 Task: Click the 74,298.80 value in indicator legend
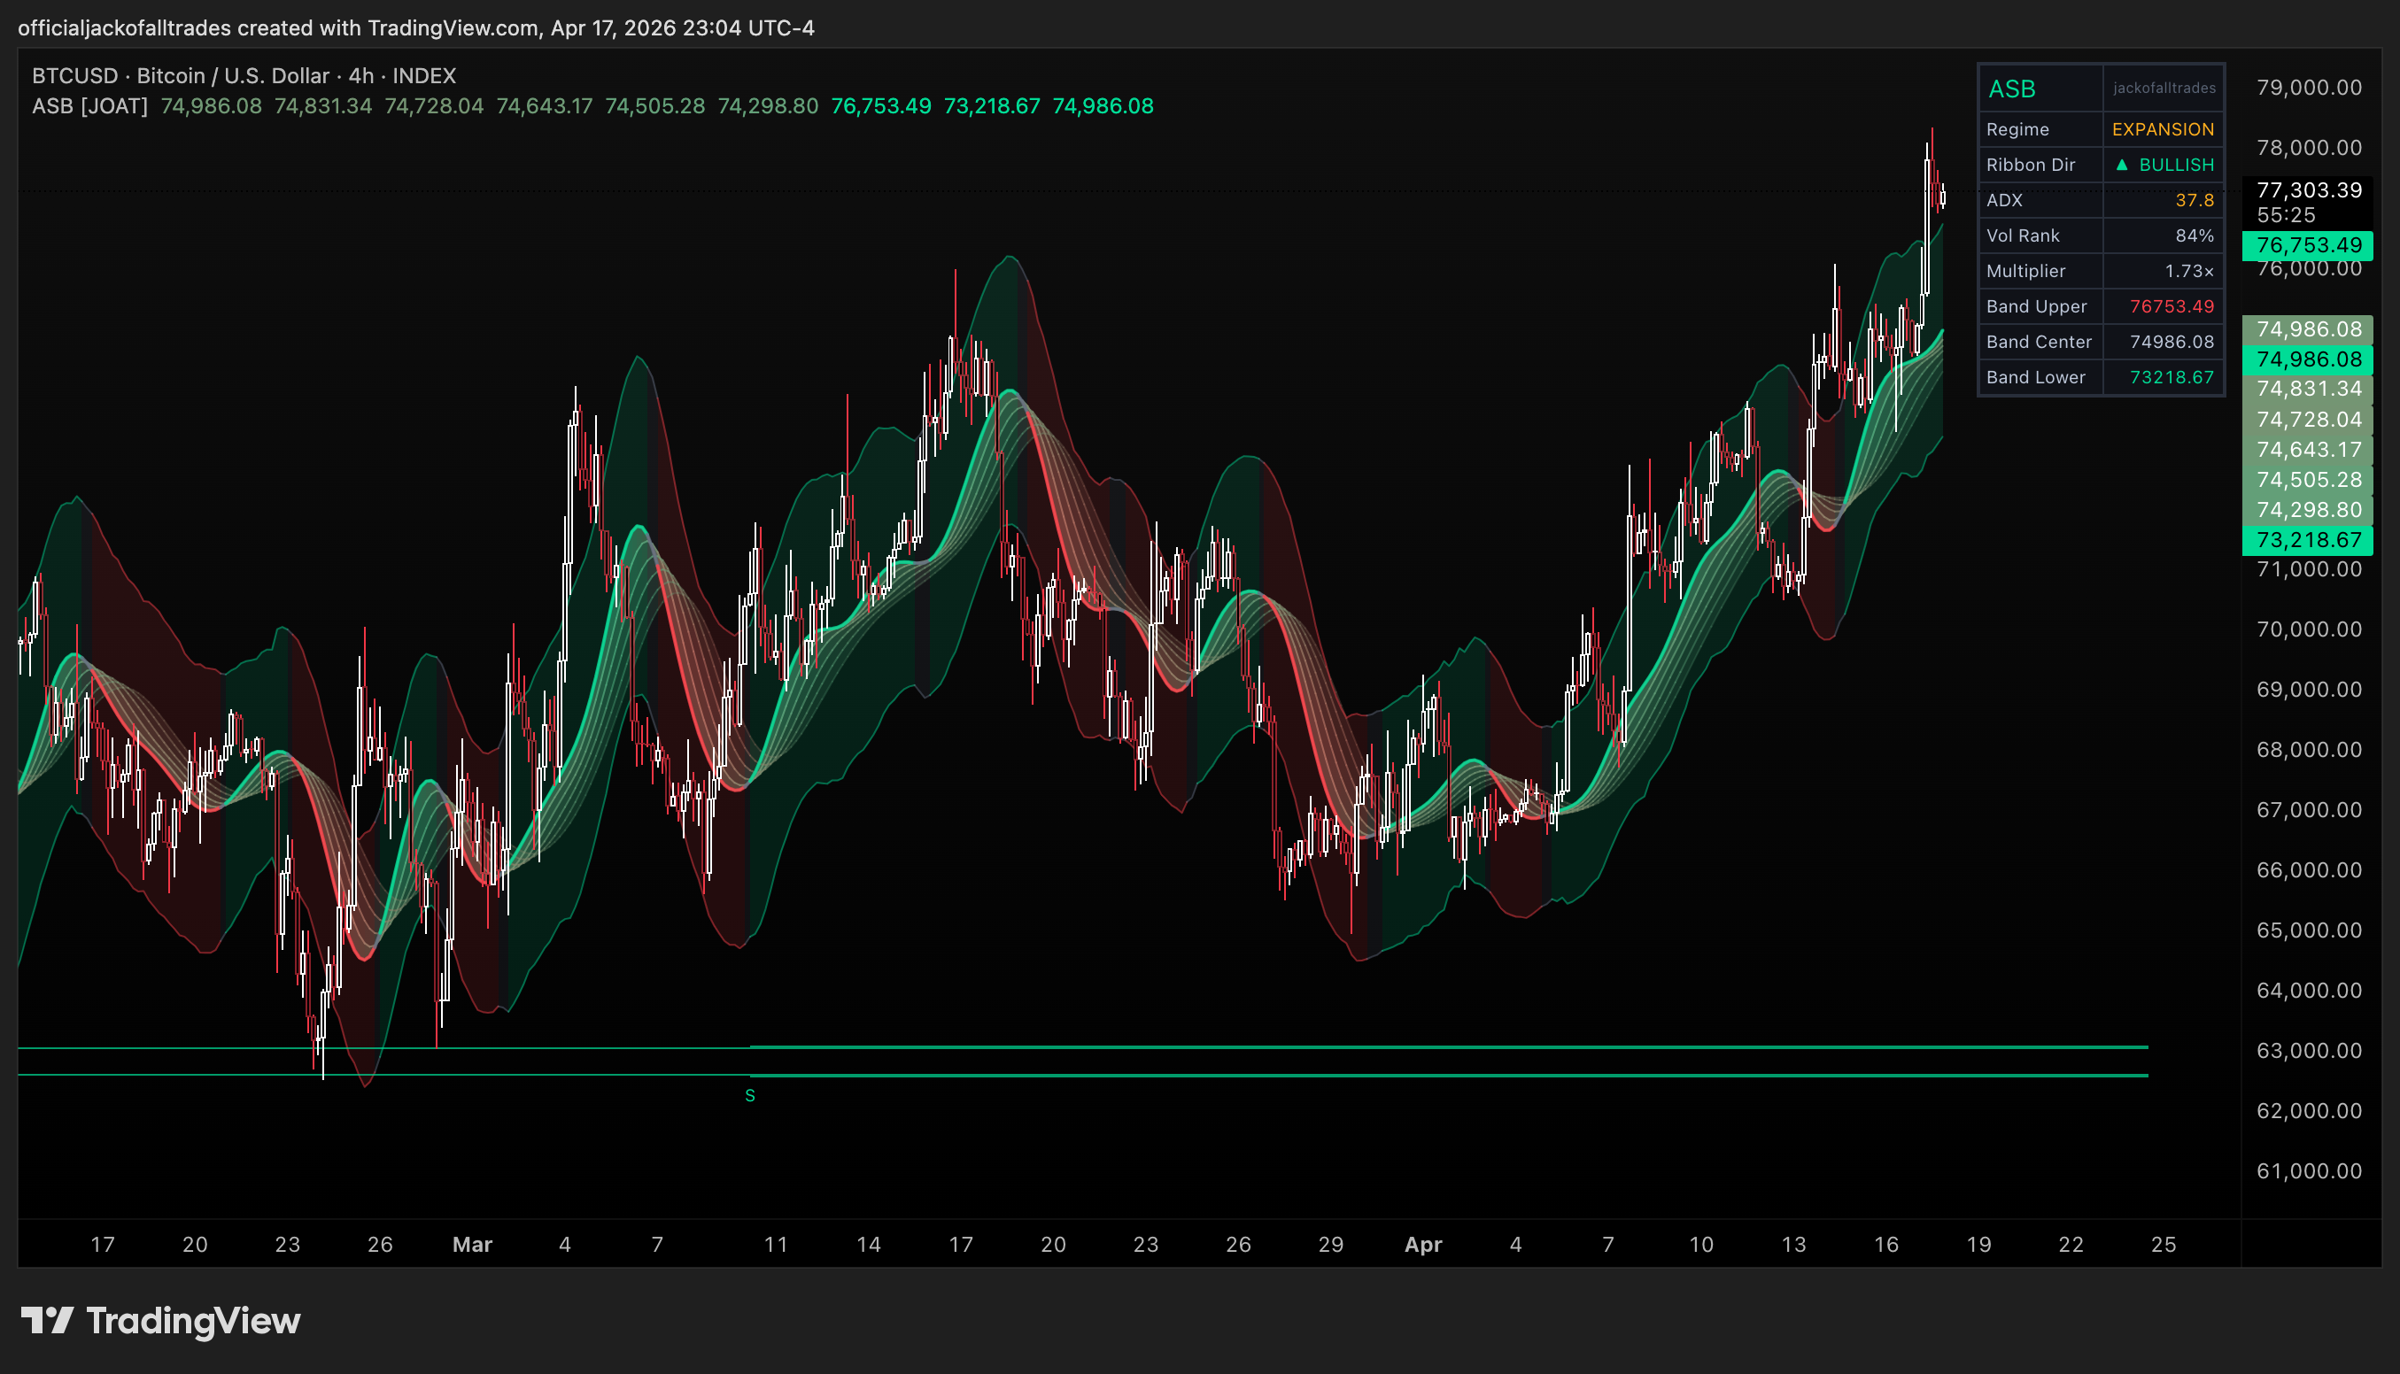click(768, 105)
